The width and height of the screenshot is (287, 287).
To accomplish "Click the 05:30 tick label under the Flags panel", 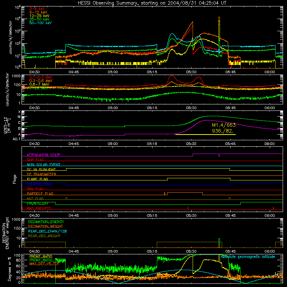I will (191, 216).
